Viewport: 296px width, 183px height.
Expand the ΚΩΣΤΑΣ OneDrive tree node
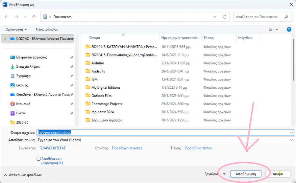(5, 39)
